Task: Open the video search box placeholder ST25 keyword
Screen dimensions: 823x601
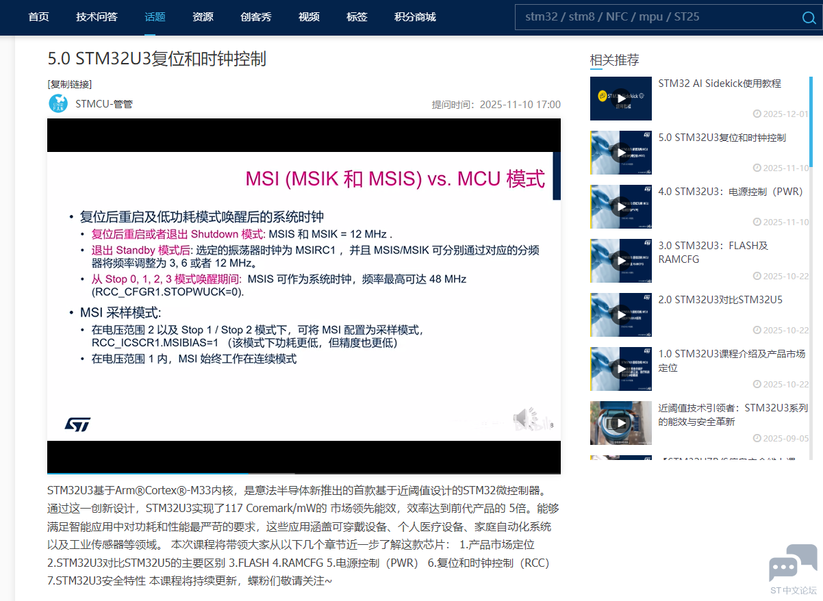Action: coord(686,16)
